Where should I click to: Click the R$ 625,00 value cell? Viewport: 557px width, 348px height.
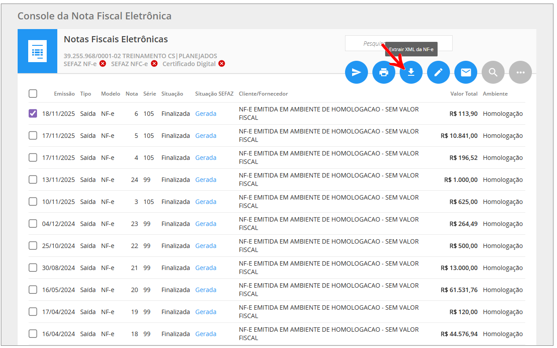464,202
